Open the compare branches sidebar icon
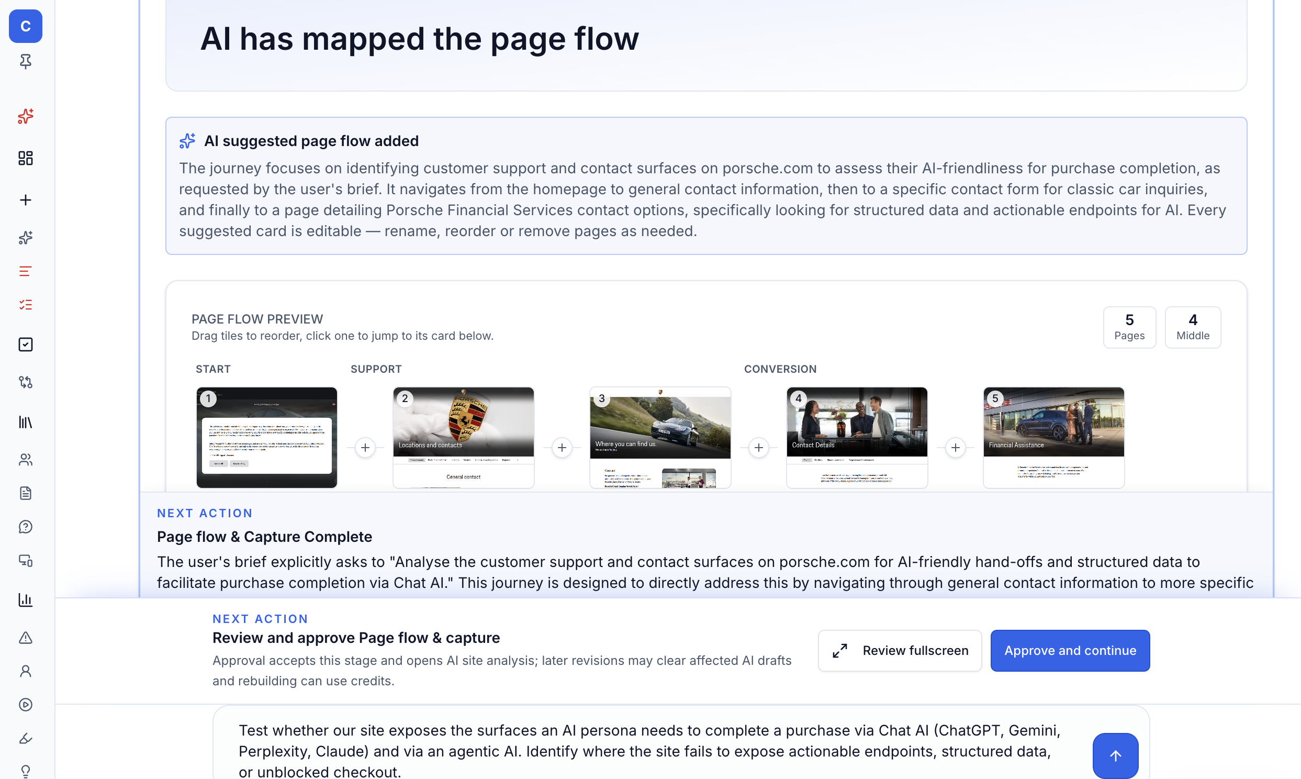The height and width of the screenshot is (779, 1301). pos(25,382)
